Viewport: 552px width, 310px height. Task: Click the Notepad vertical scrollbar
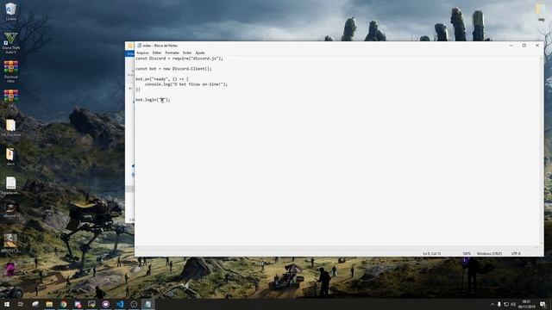click(541, 151)
